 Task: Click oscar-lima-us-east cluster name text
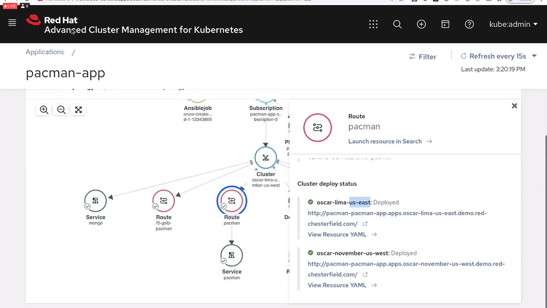[x=344, y=202]
